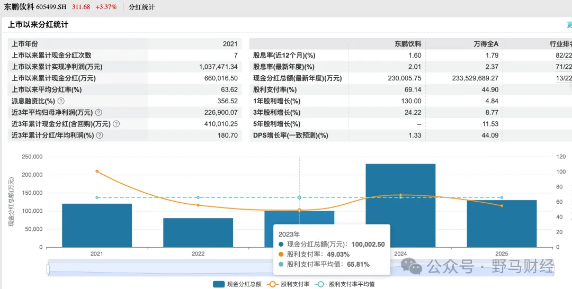
Task: Click the 2024 cash dividend bar
Action: pyautogui.click(x=400, y=205)
